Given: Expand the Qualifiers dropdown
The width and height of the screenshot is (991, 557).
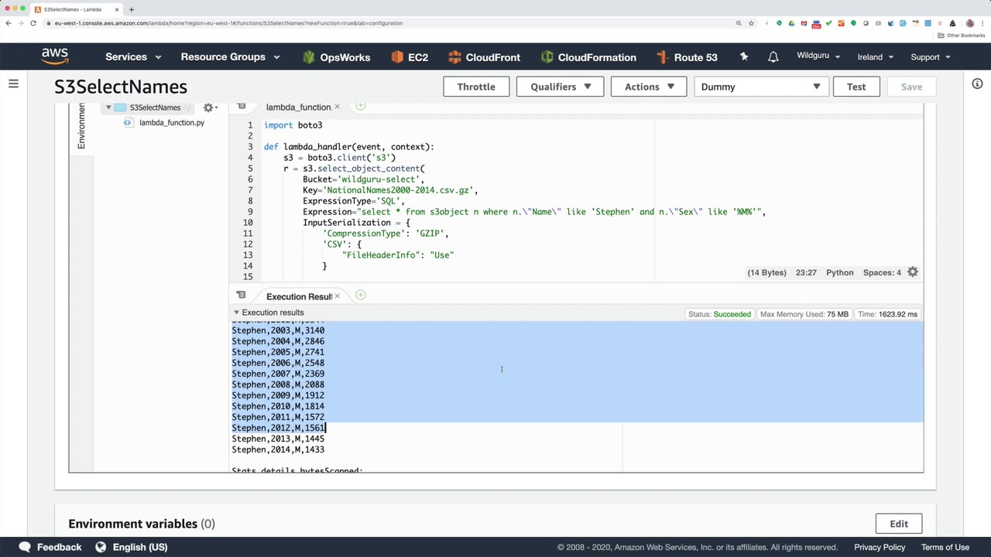Looking at the screenshot, I should point(561,87).
